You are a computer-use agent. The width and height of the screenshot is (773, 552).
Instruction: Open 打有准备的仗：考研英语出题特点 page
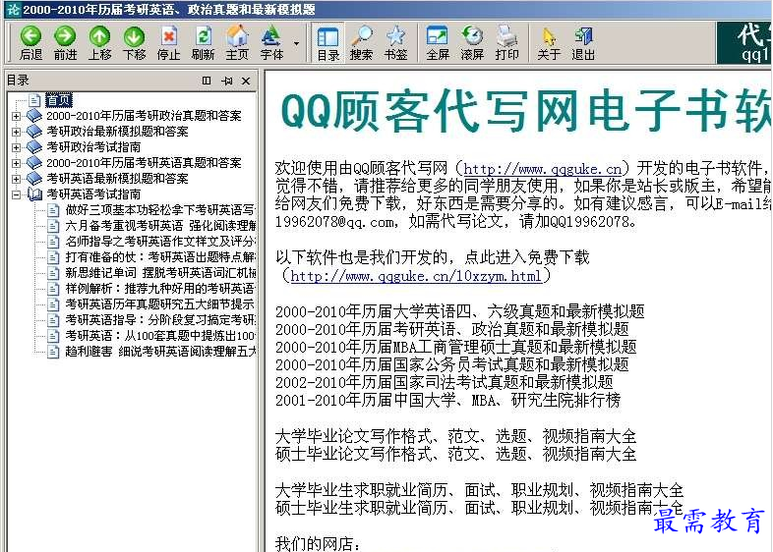[160, 257]
